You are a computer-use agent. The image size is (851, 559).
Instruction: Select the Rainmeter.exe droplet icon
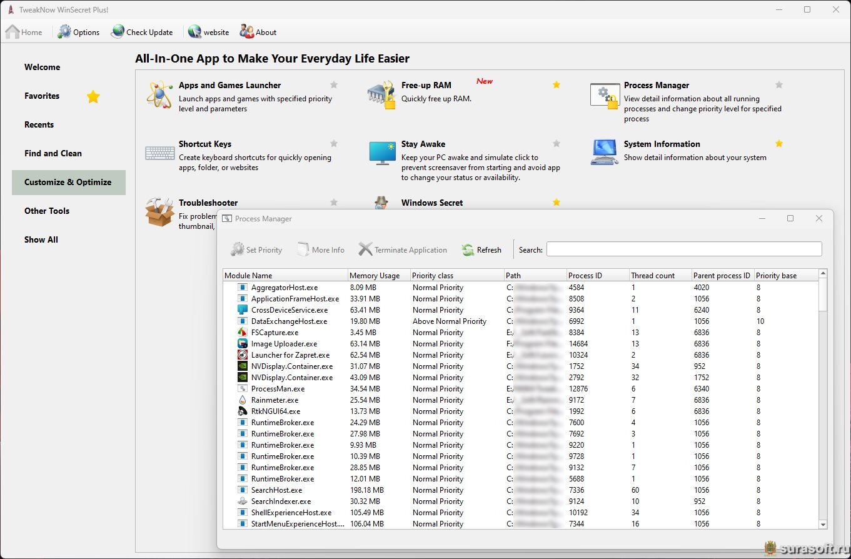pos(243,400)
